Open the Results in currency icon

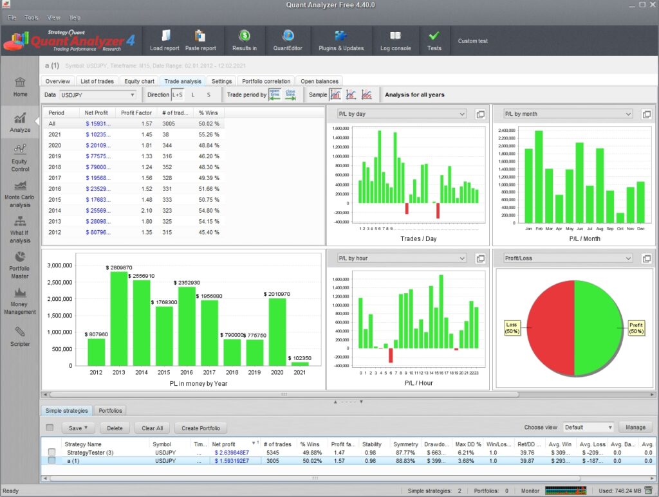click(x=244, y=35)
